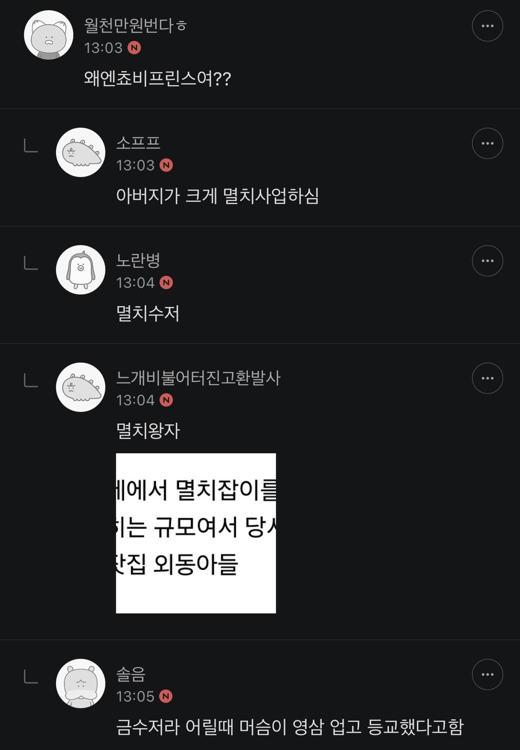This screenshot has height=750, width=520.
Task: Open more options for 월천만원번다 comment
Action: [487, 26]
